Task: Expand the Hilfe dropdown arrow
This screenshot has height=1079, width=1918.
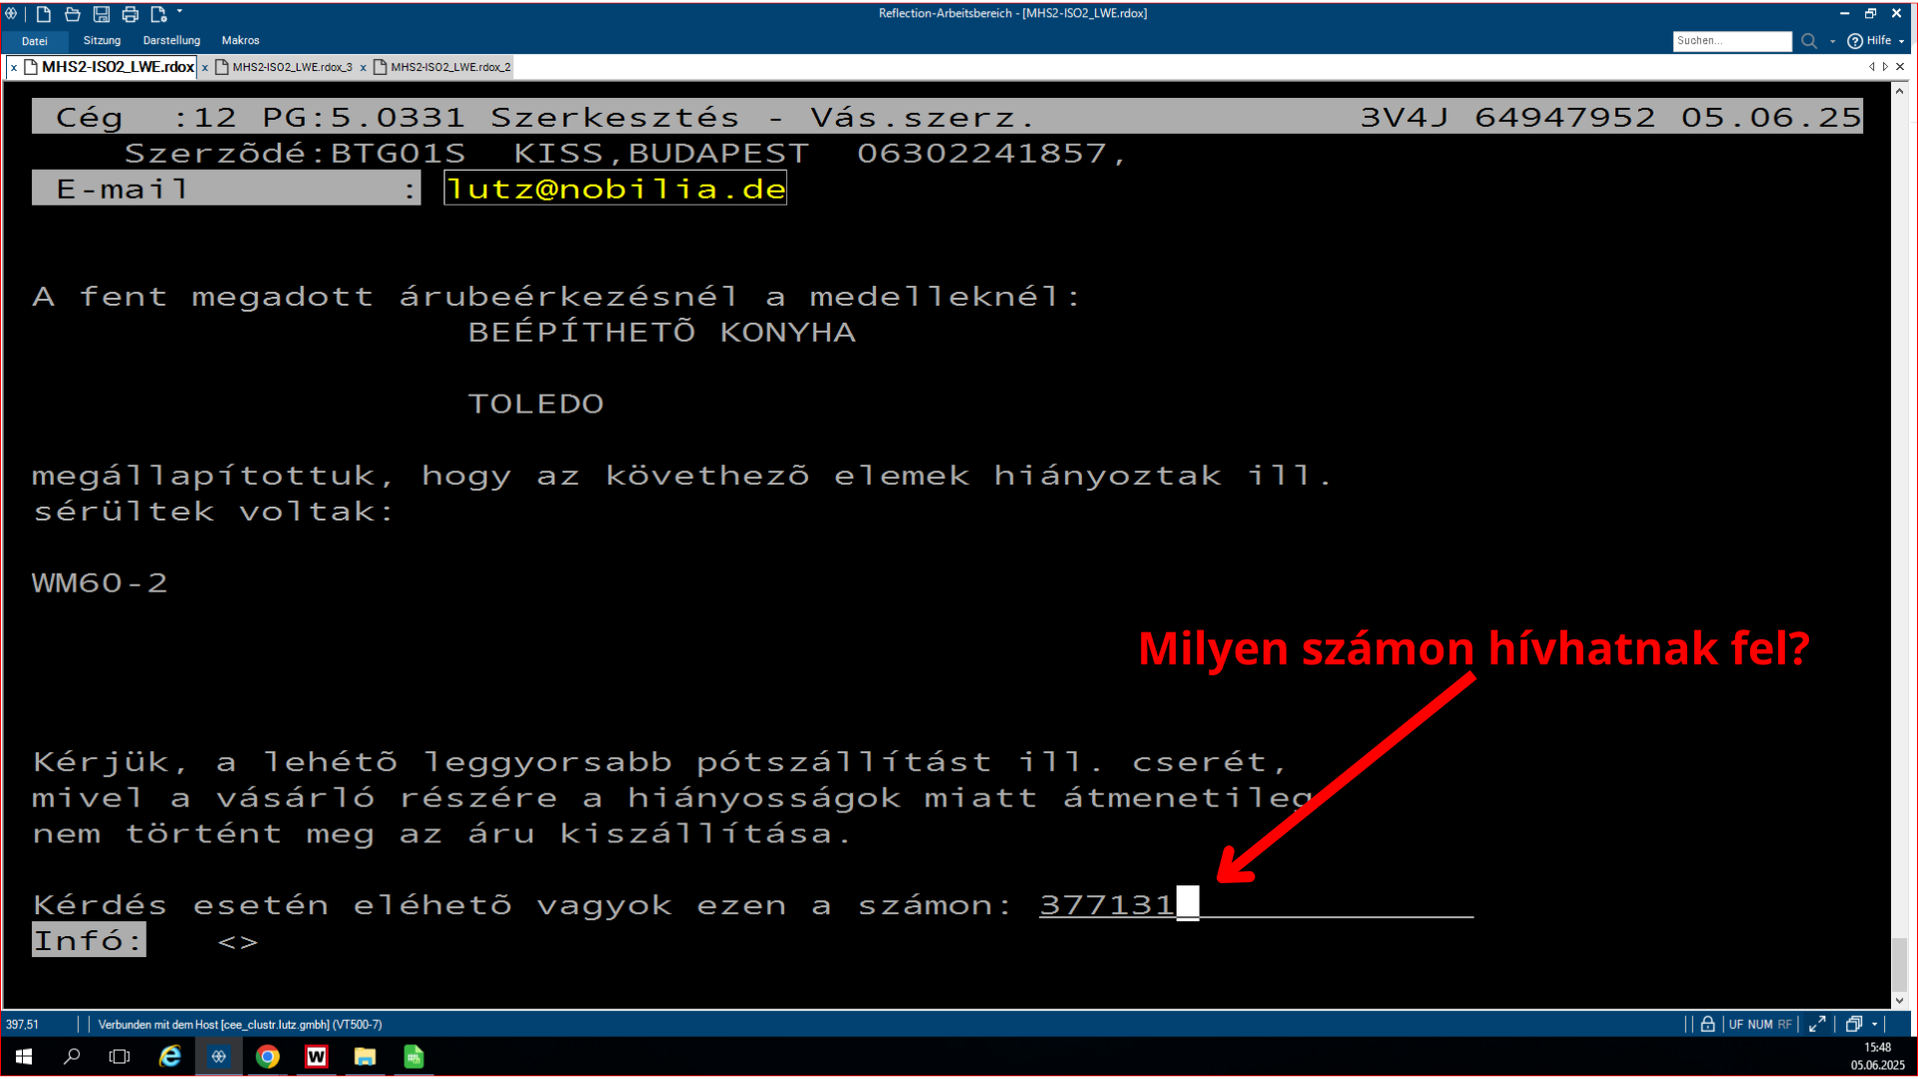Action: [1901, 41]
